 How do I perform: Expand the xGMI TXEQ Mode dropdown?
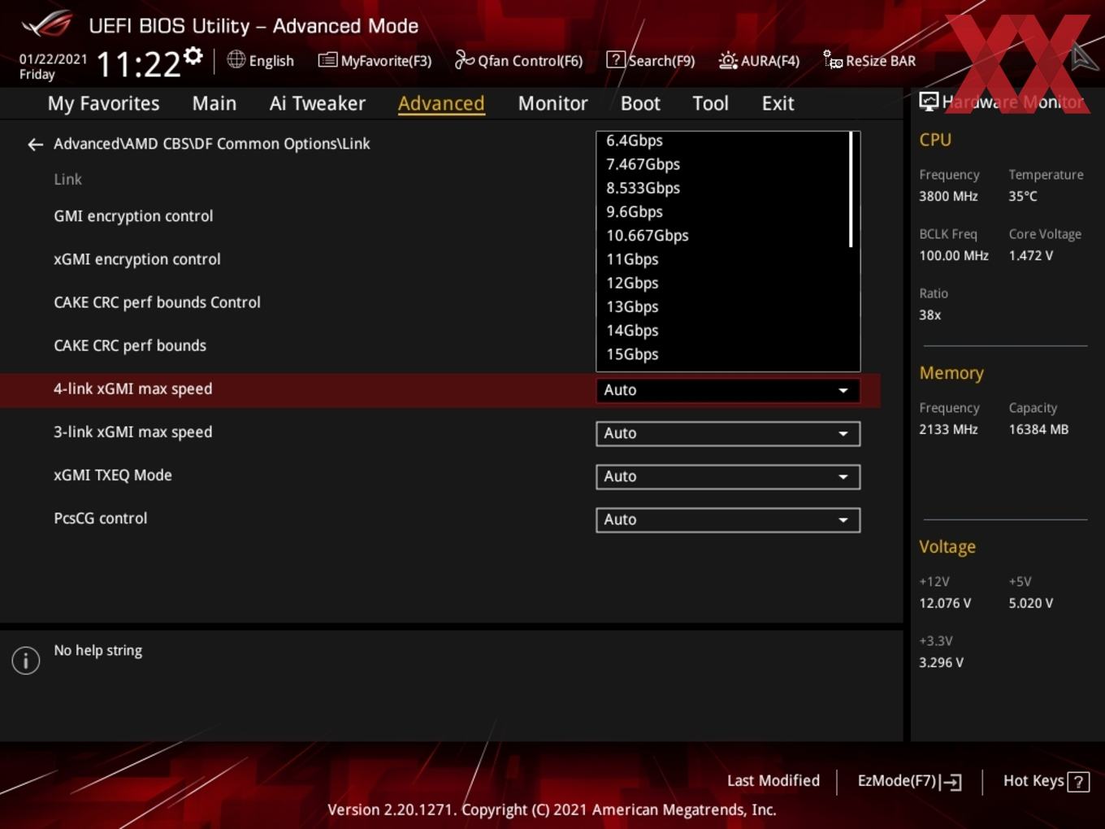click(x=728, y=476)
